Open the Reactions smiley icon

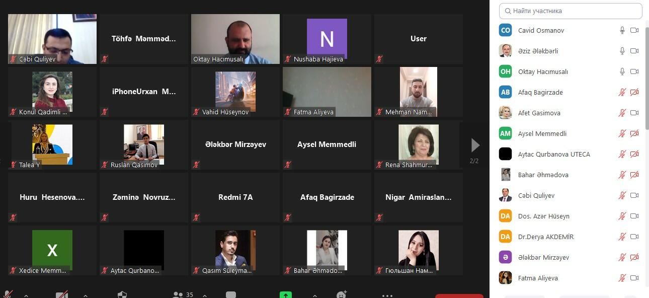[x=342, y=294]
